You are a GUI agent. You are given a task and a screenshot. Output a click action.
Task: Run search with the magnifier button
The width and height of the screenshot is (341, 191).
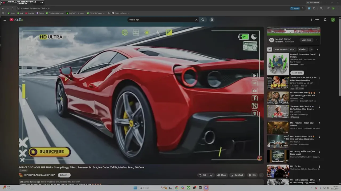point(203,20)
